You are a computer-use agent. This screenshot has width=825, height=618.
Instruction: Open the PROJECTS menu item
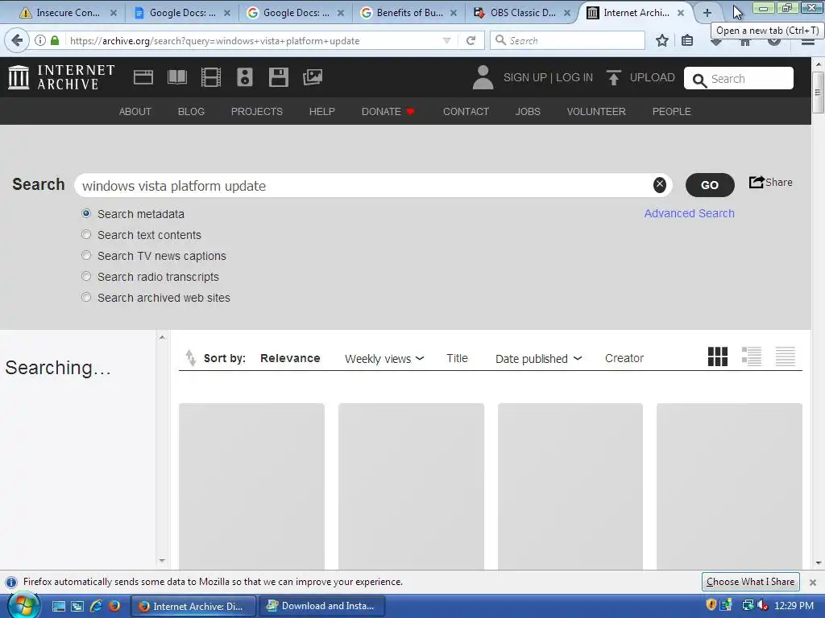pyautogui.click(x=257, y=111)
